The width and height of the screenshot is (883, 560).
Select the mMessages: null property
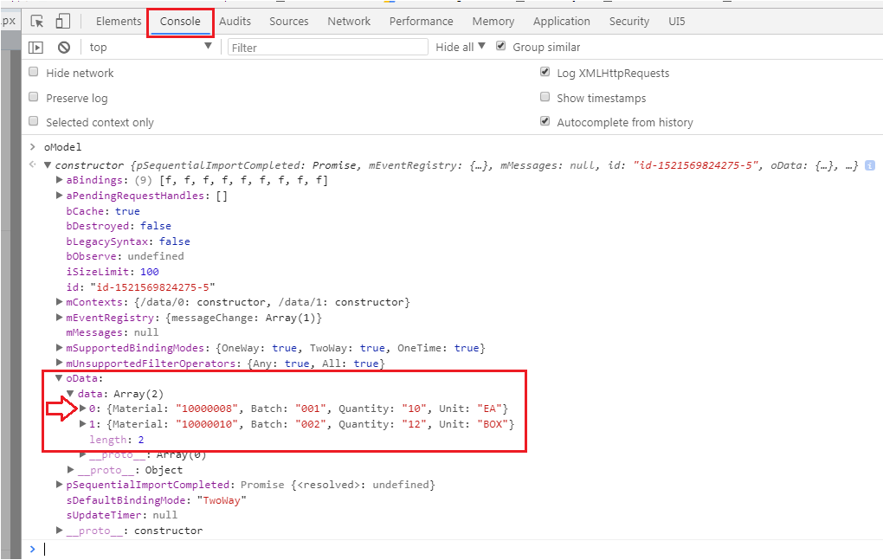click(x=112, y=332)
